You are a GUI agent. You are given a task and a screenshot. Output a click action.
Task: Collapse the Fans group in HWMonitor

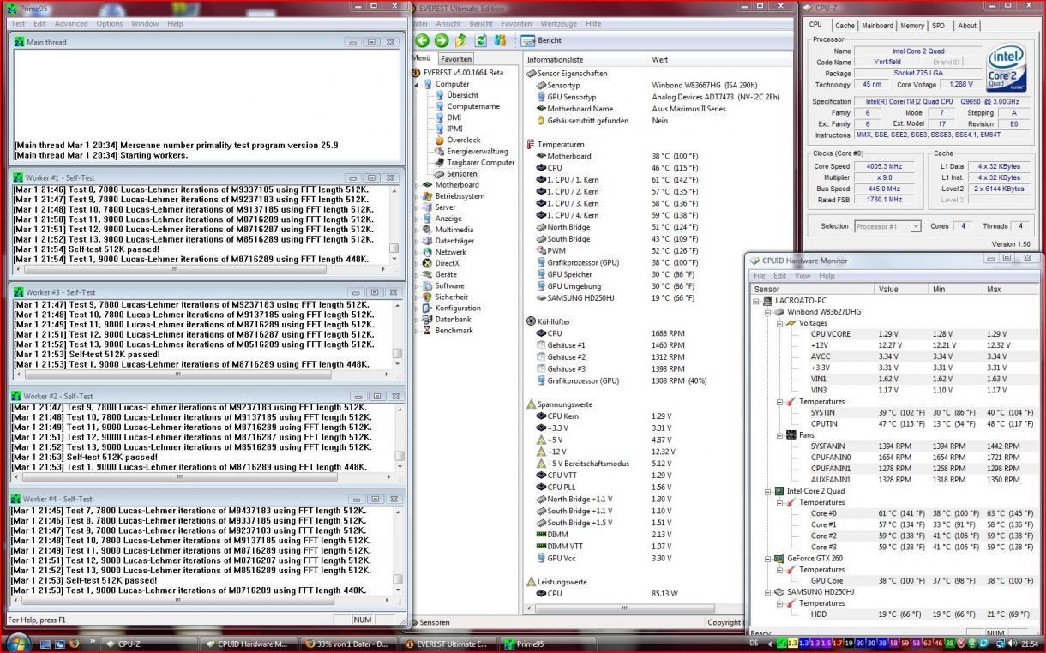(778, 434)
